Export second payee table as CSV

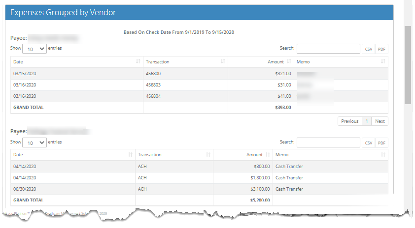[368, 143]
